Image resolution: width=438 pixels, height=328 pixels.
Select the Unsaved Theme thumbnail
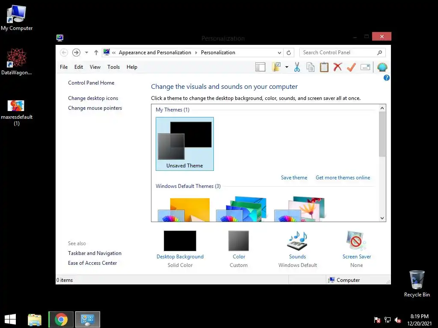(x=185, y=143)
